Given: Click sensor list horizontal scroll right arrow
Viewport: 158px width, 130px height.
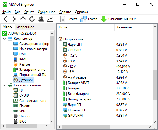Looking at the screenshot, I should tap(150, 127).
